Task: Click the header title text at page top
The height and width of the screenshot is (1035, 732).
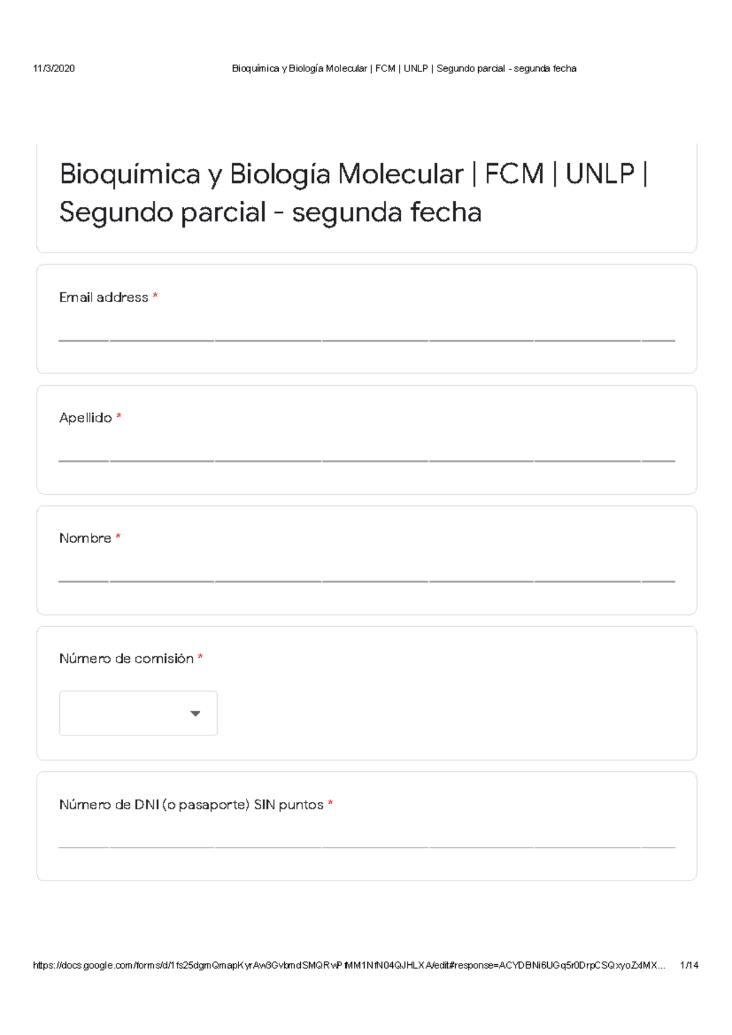Action: click(x=404, y=68)
